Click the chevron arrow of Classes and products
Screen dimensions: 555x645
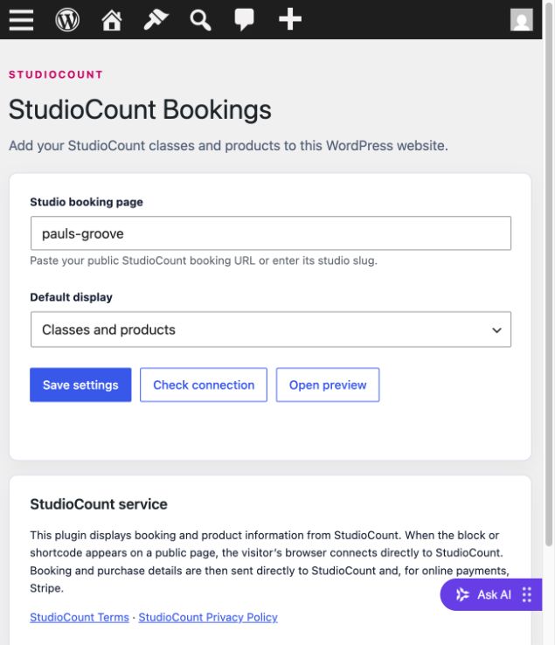point(496,329)
